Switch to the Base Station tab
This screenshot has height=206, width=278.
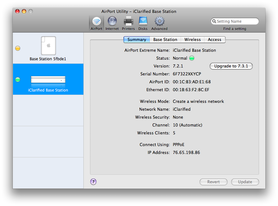(165, 40)
